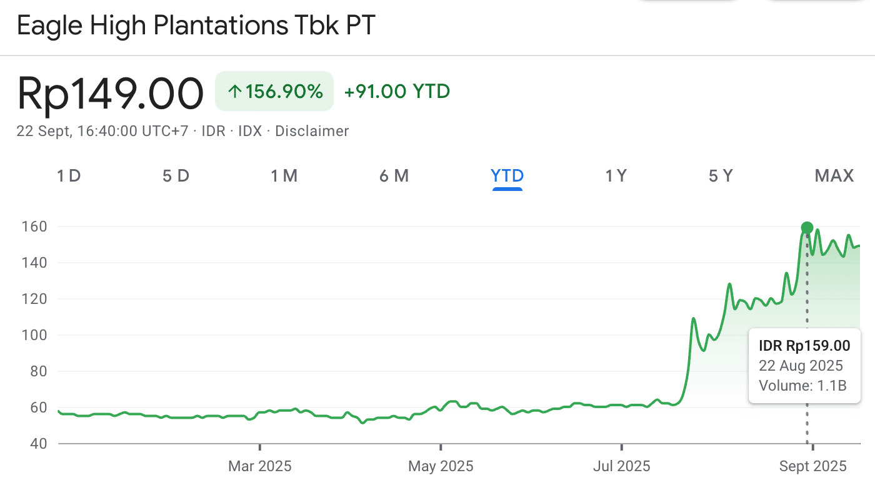The height and width of the screenshot is (493, 875).
Task: Select the highlighted YTD tab
Action: tap(507, 176)
